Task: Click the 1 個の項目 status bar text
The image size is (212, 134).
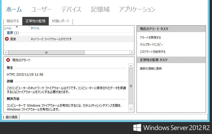Action: 10,117
